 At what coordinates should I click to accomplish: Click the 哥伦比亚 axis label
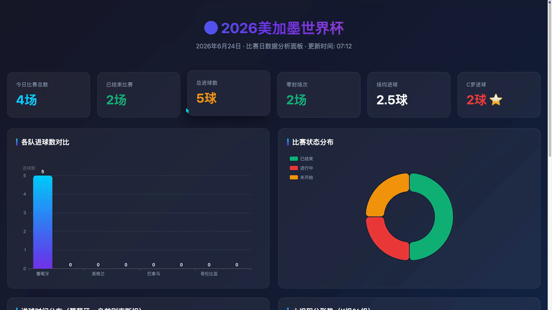pos(209,274)
